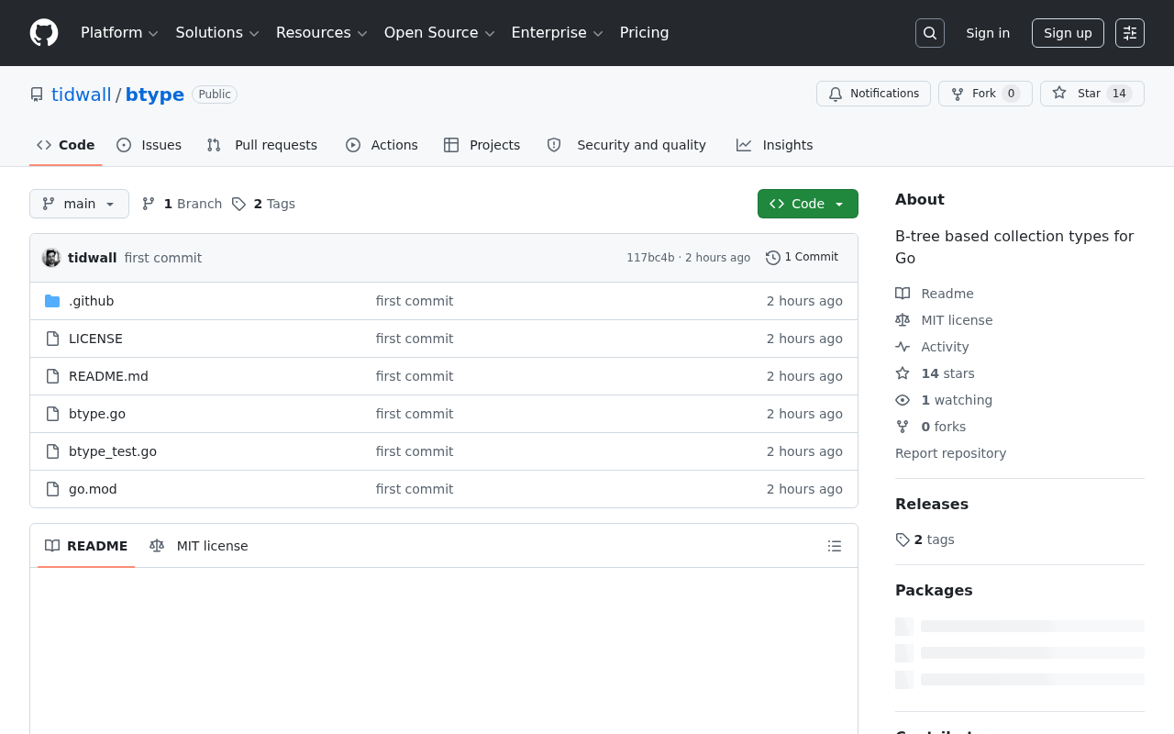
Task: Open the Security and quality tab
Action: (x=626, y=145)
